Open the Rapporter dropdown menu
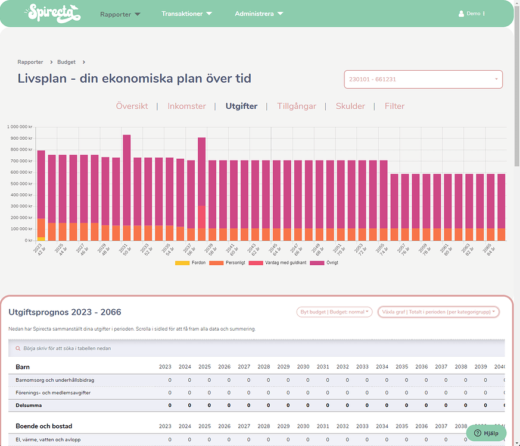 click(120, 14)
